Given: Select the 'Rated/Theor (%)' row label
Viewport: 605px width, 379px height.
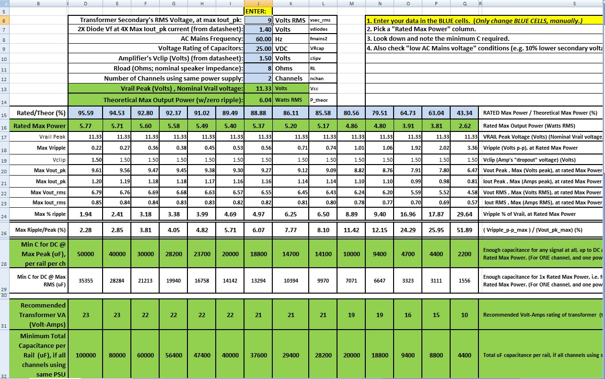Looking at the screenshot, I should pos(38,113).
